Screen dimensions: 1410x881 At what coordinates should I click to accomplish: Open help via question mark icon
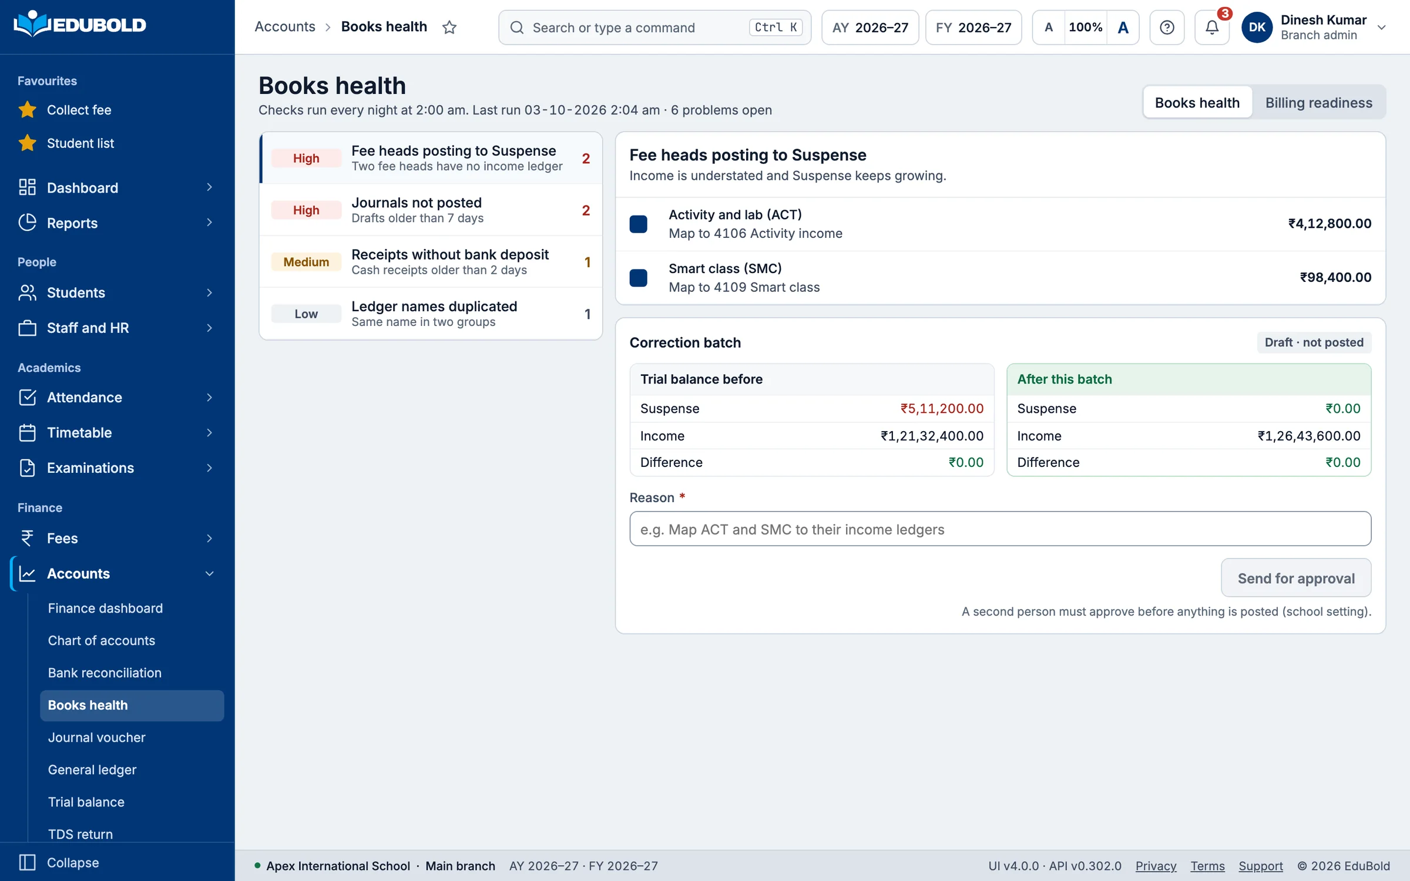coord(1167,27)
